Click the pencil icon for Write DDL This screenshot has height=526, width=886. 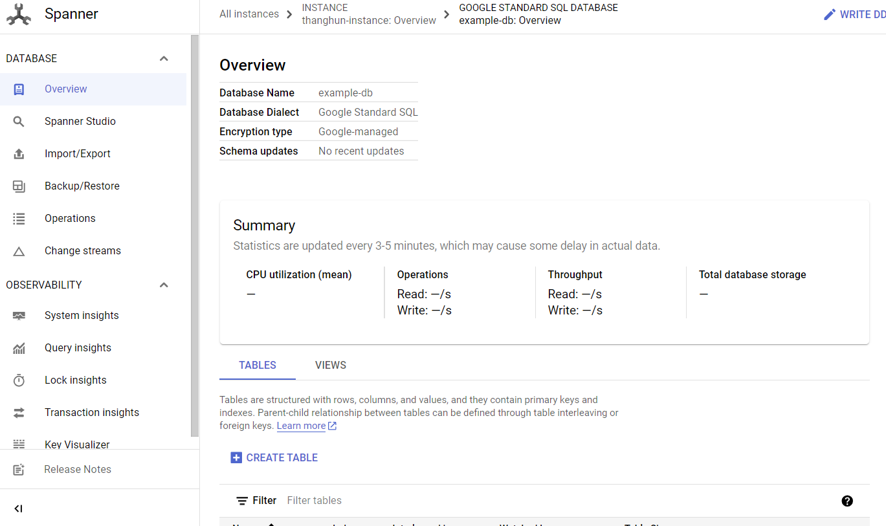click(829, 14)
